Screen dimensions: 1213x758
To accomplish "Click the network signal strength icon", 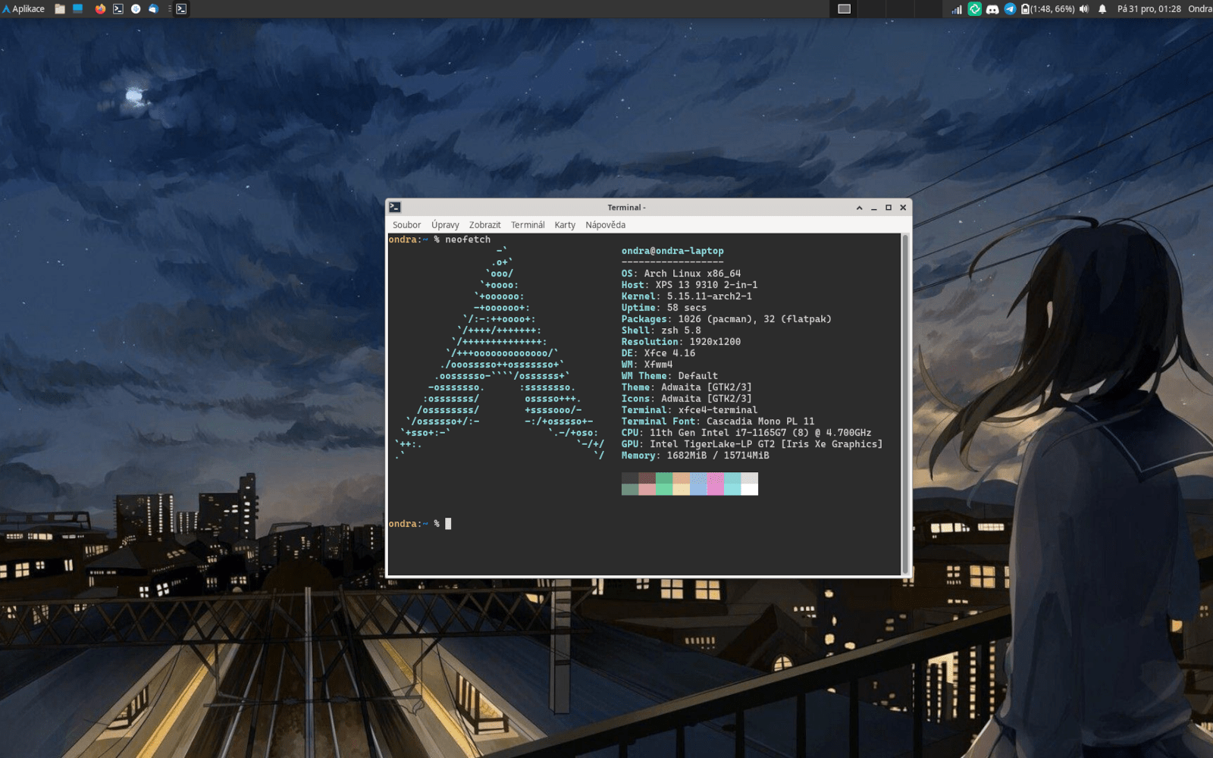I will coord(957,9).
